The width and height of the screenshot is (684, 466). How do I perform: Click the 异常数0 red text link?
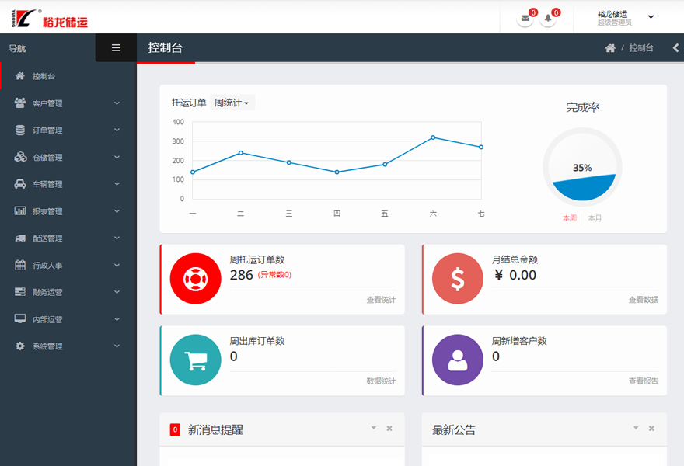274,275
